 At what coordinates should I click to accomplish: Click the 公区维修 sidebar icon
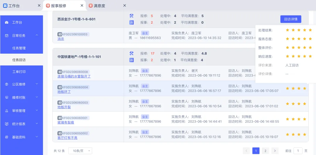pos(7,84)
